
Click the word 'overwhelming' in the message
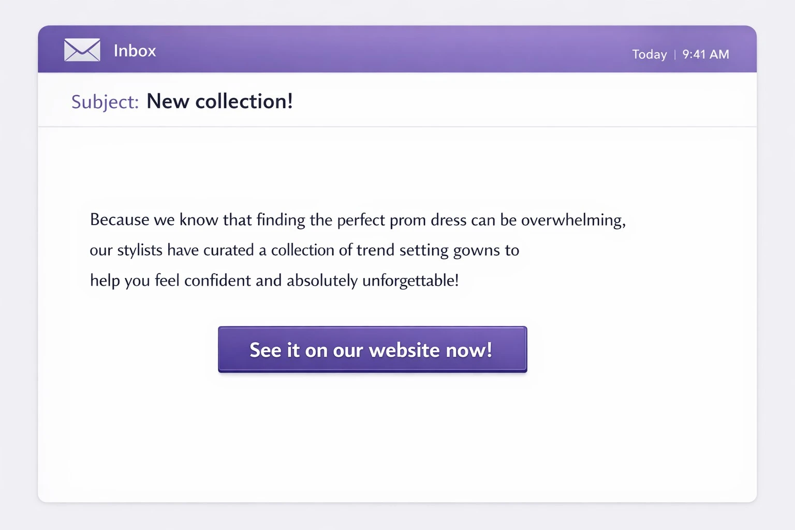(x=572, y=220)
